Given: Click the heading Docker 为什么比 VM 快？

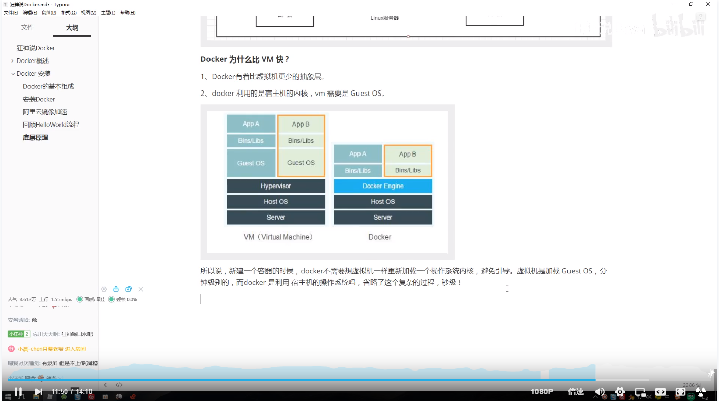Looking at the screenshot, I should [245, 59].
